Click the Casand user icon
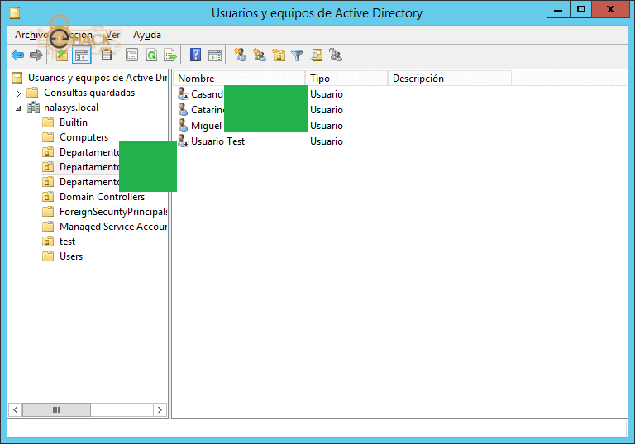 pyautogui.click(x=183, y=93)
